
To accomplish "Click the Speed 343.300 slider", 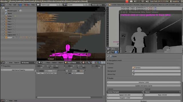I will point(125,95).
